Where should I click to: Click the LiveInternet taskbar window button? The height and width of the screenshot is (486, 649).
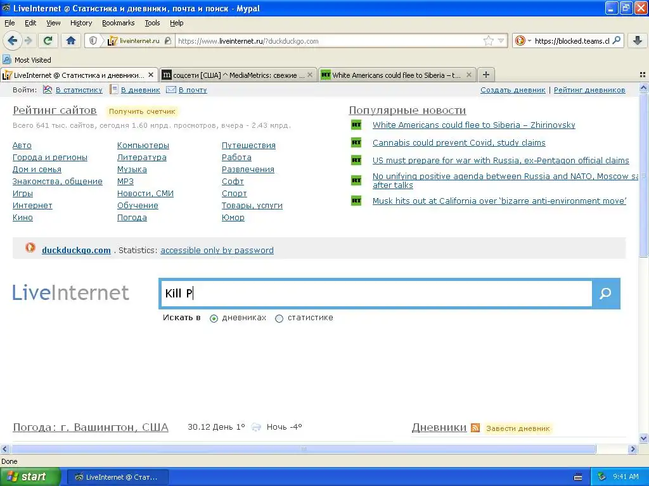coord(117,477)
